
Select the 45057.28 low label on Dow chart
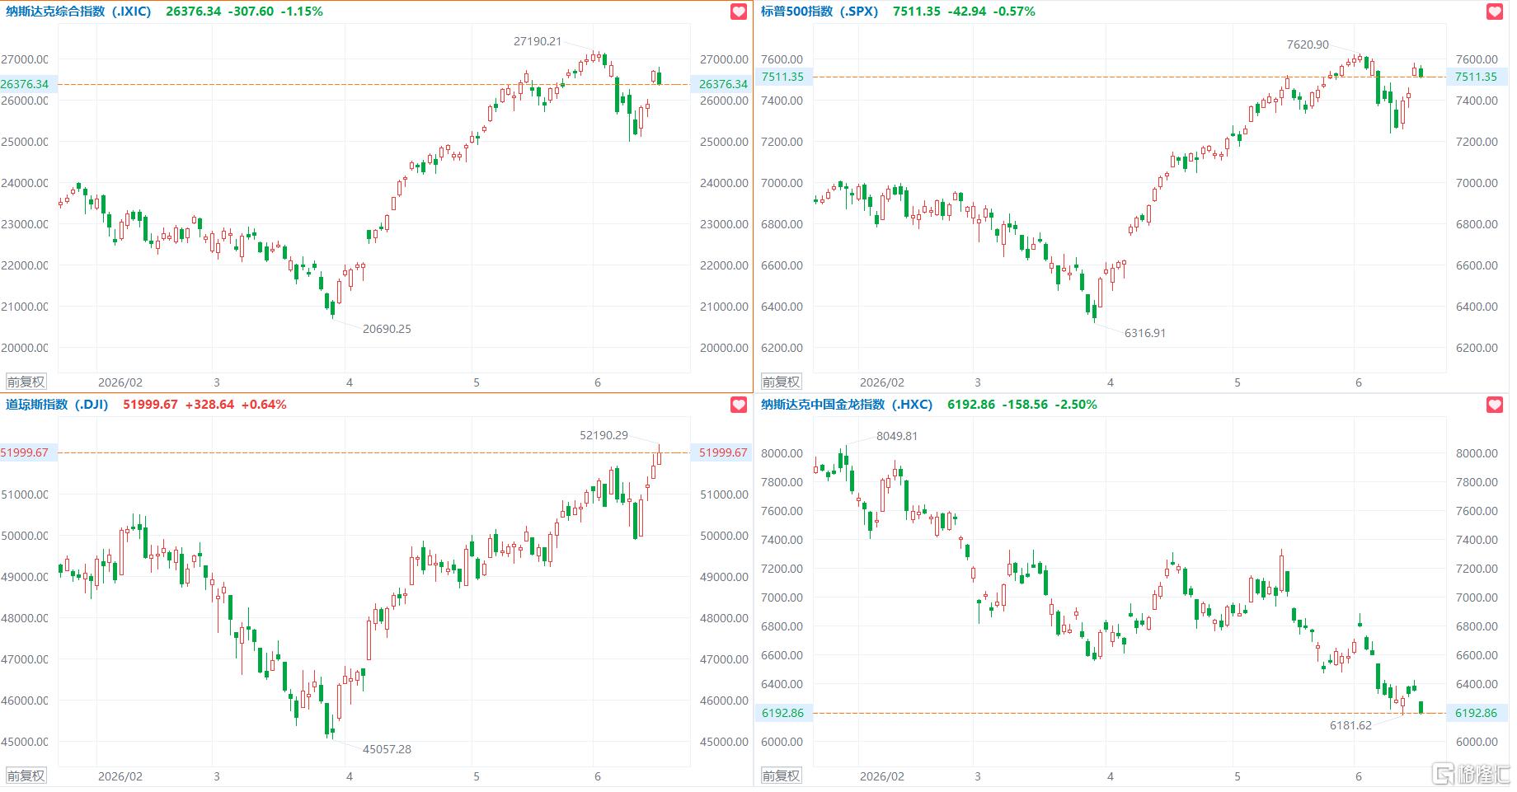387,749
